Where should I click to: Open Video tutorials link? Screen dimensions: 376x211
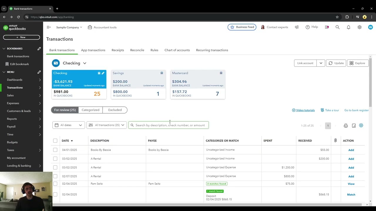(x=303, y=110)
